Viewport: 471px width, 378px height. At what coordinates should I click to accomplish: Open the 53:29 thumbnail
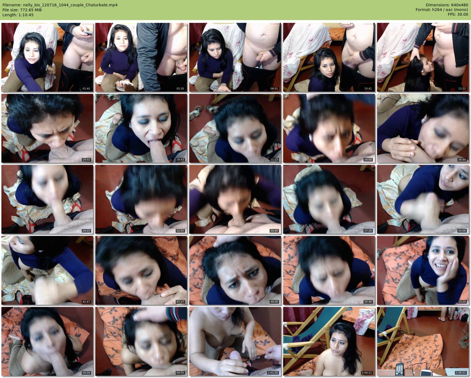[x=423, y=270]
